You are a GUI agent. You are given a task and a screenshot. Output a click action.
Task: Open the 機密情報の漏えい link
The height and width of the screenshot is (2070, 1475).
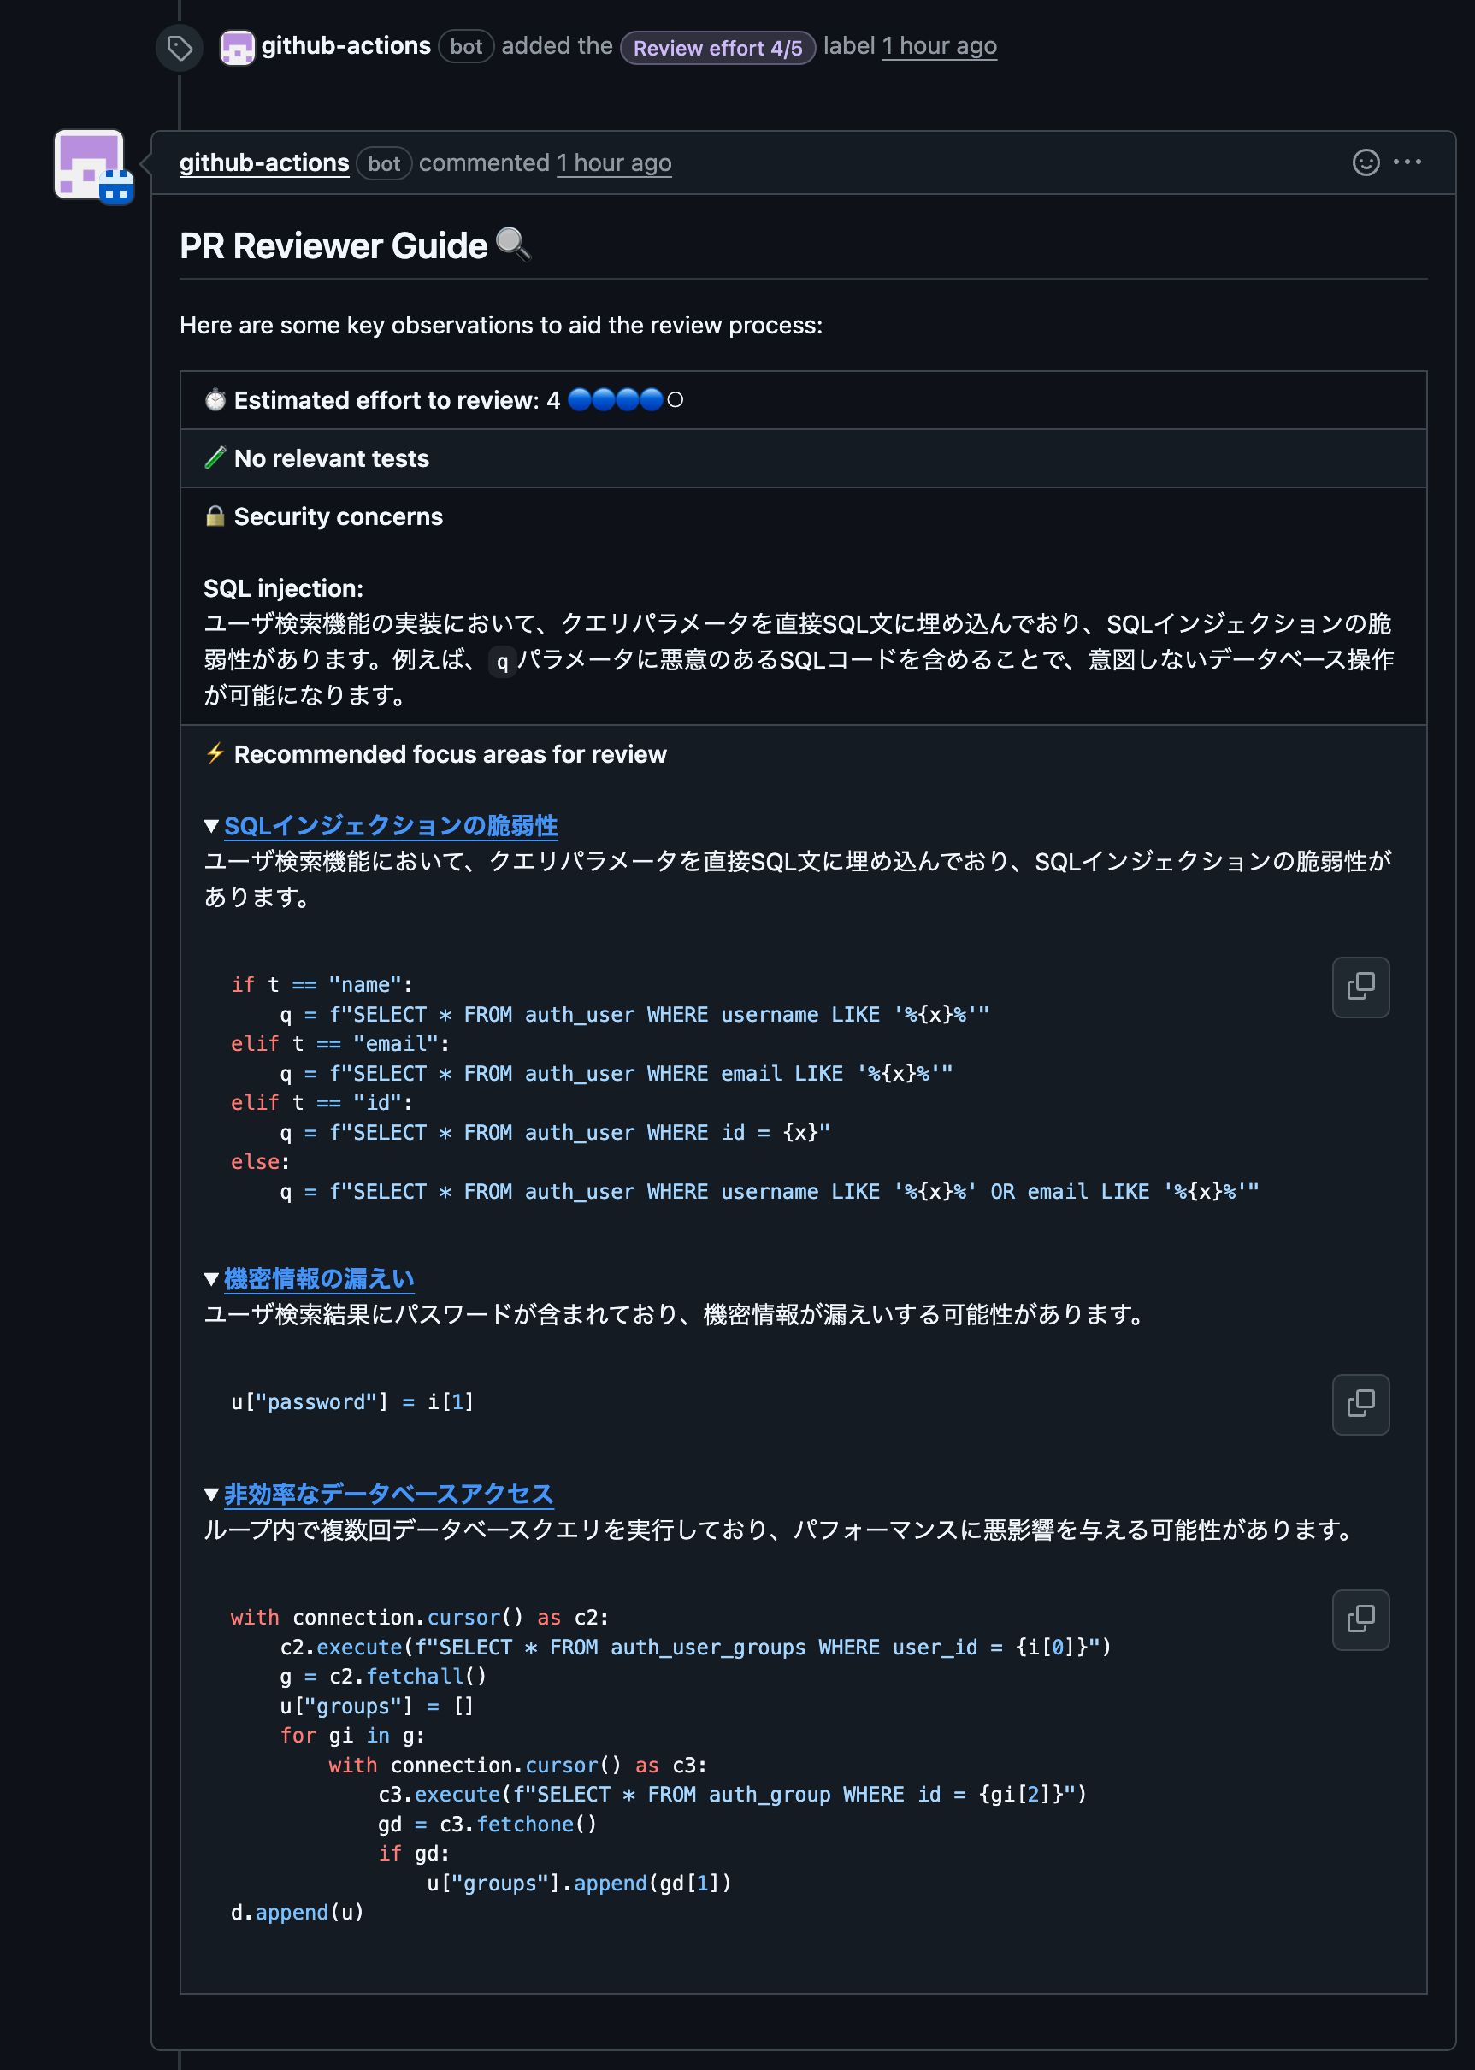pos(319,1279)
